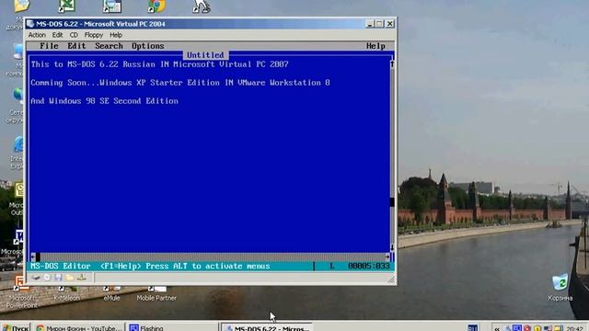Viewport: 589px width, 331px height.
Task: Open the MS-DOS Editor Help menu
Action: point(375,46)
